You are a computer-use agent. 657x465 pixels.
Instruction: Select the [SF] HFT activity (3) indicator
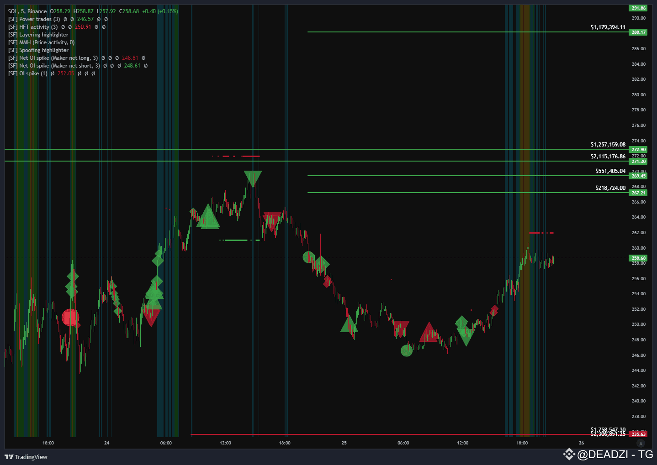[33, 27]
